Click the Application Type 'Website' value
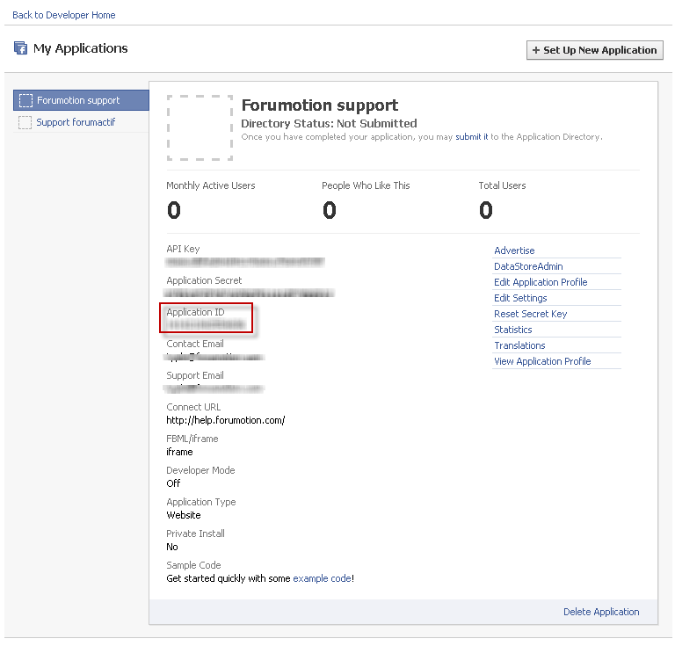The height and width of the screenshot is (646, 675). coord(184,515)
